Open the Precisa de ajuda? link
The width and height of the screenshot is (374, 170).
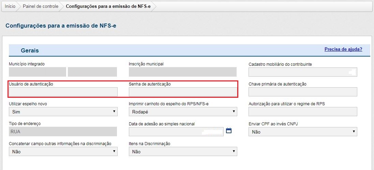(x=343, y=49)
